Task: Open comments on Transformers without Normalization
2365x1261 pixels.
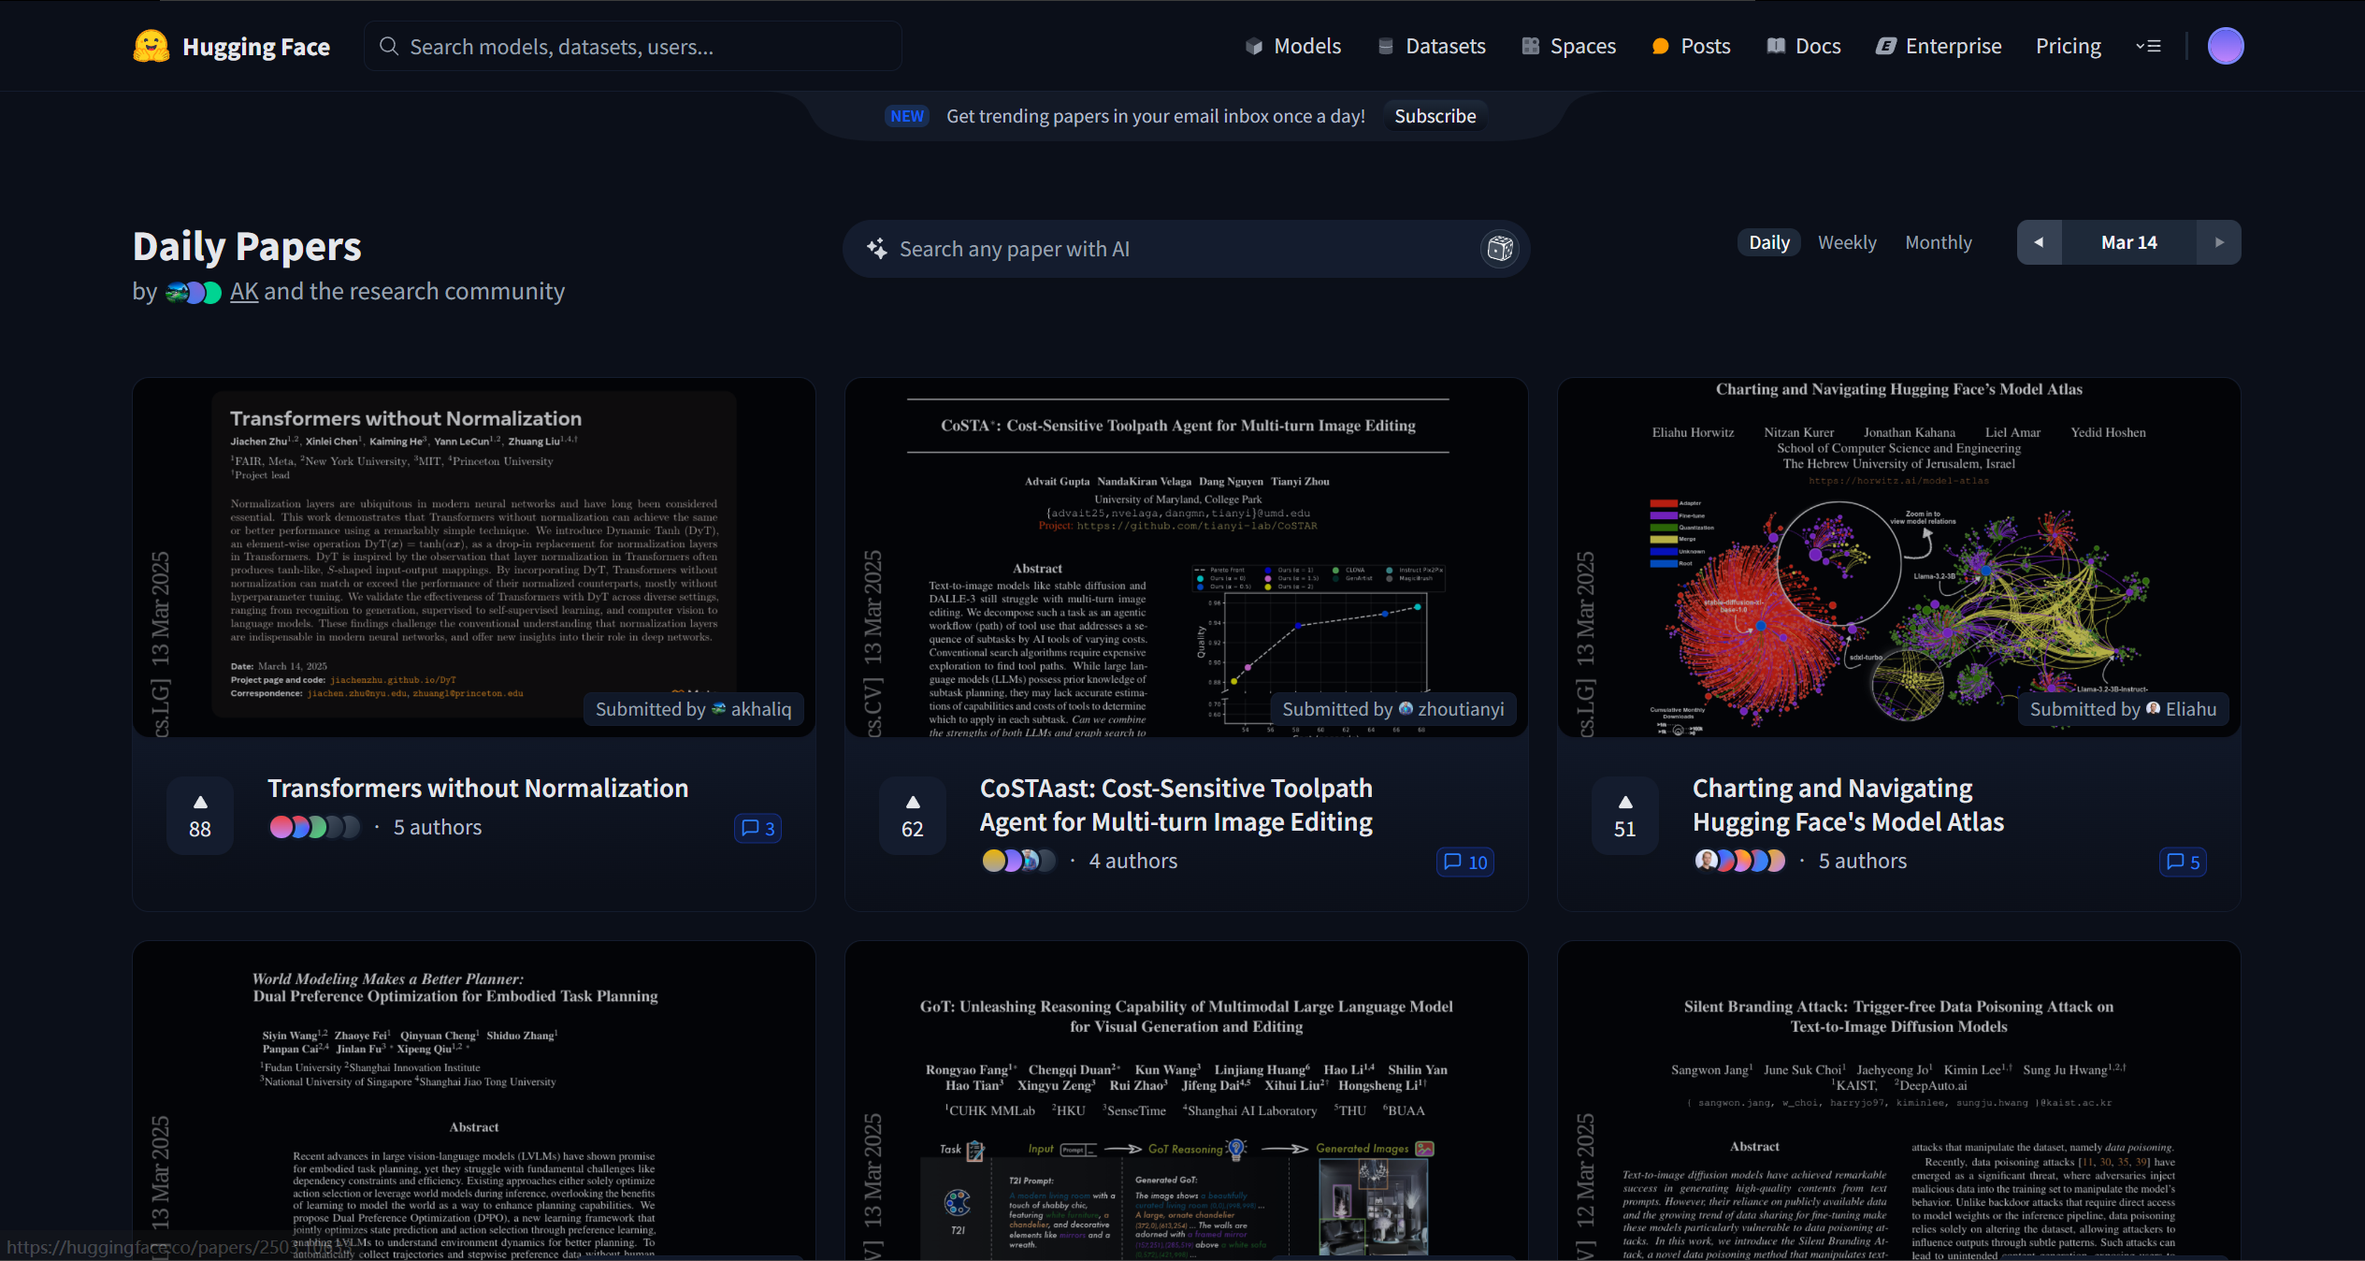Action: click(757, 828)
